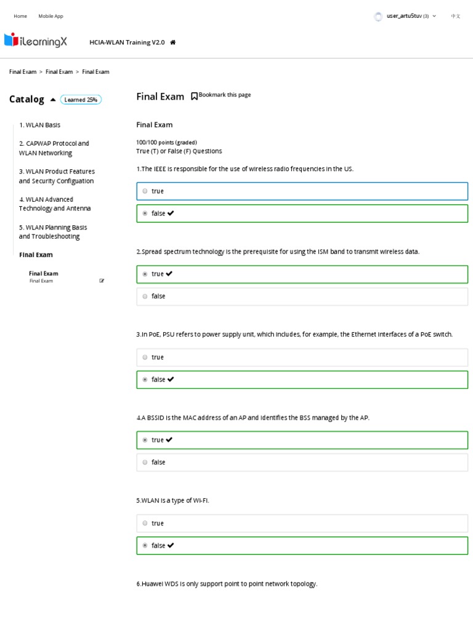Screen dimensions: 473x630
Task: Go to Home in top navigation
Action: pyautogui.click(x=20, y=16)
